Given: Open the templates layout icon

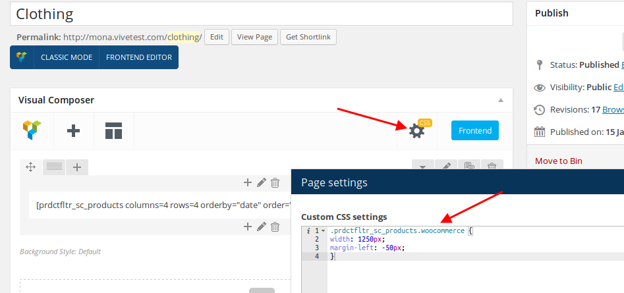Looking at the screenshot, I should tap(113, 131).
